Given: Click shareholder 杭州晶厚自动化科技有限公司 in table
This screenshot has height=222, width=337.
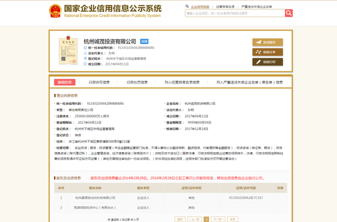Looking at the screenshot, I should coord(95,197).
